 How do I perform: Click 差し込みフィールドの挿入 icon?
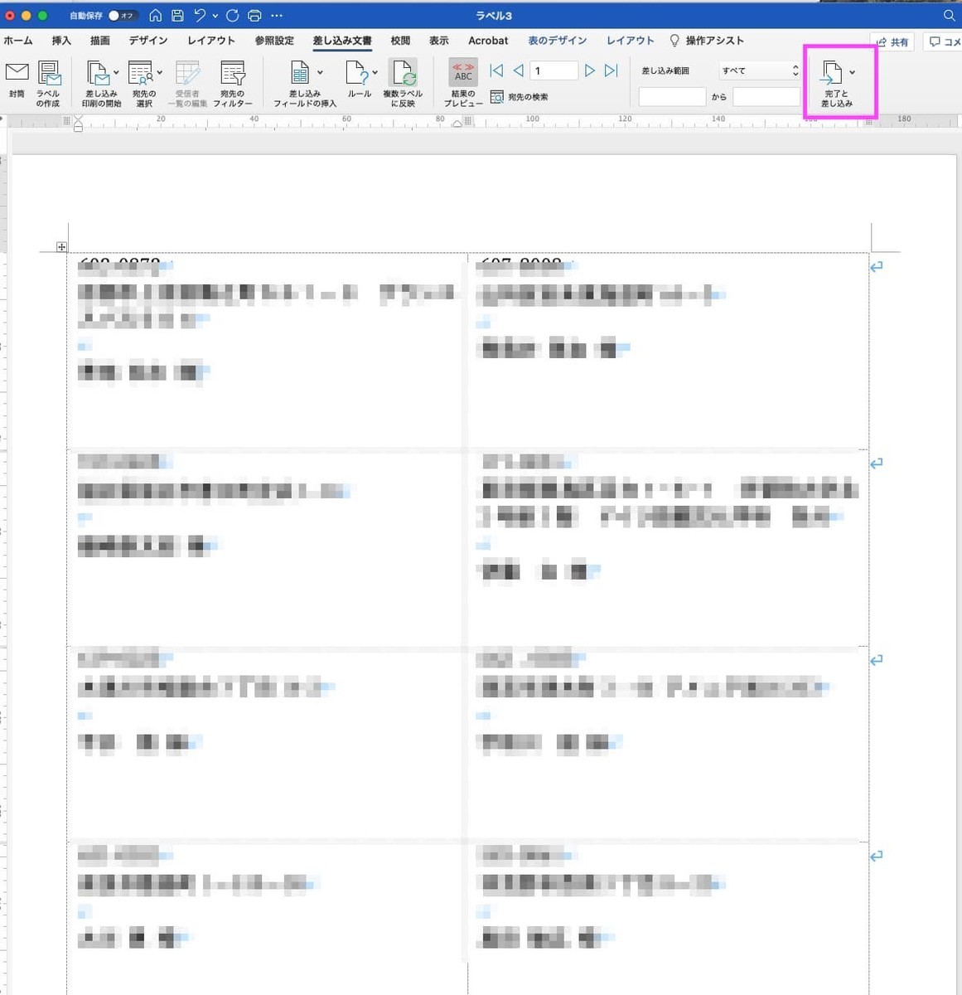[x=300, y=73]
